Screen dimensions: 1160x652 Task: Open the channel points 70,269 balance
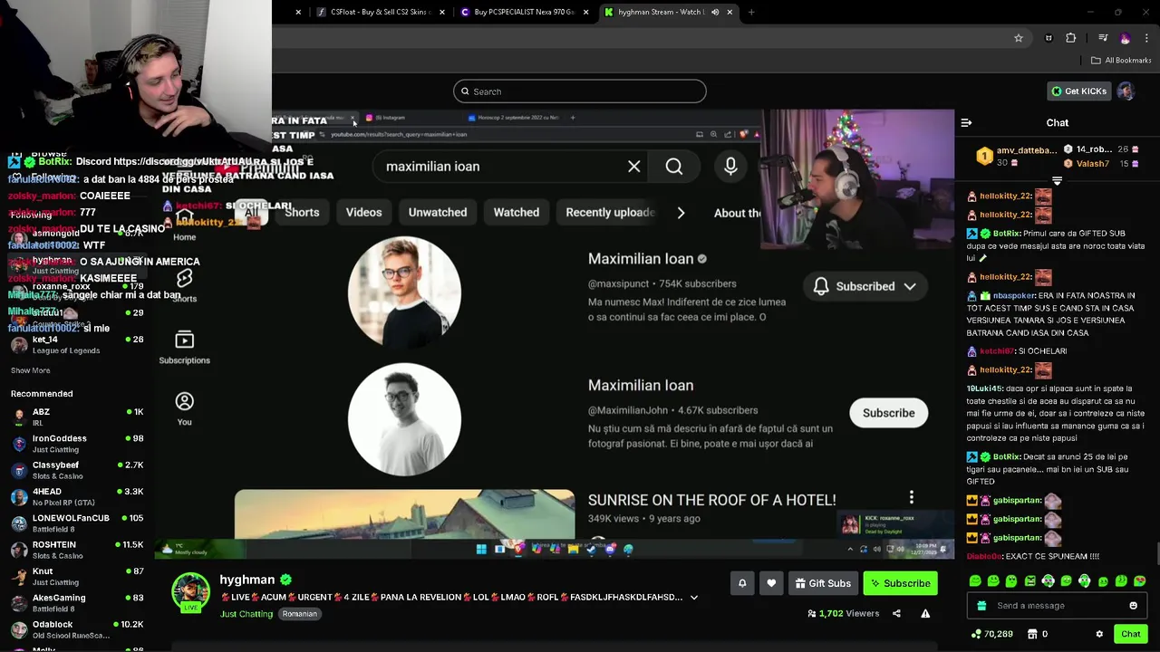point(991,634)
